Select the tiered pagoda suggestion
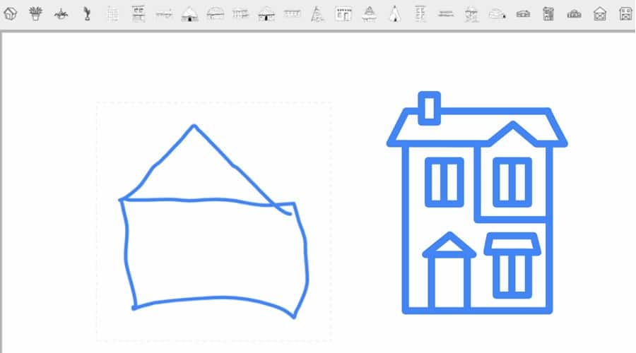 (369, 14)
